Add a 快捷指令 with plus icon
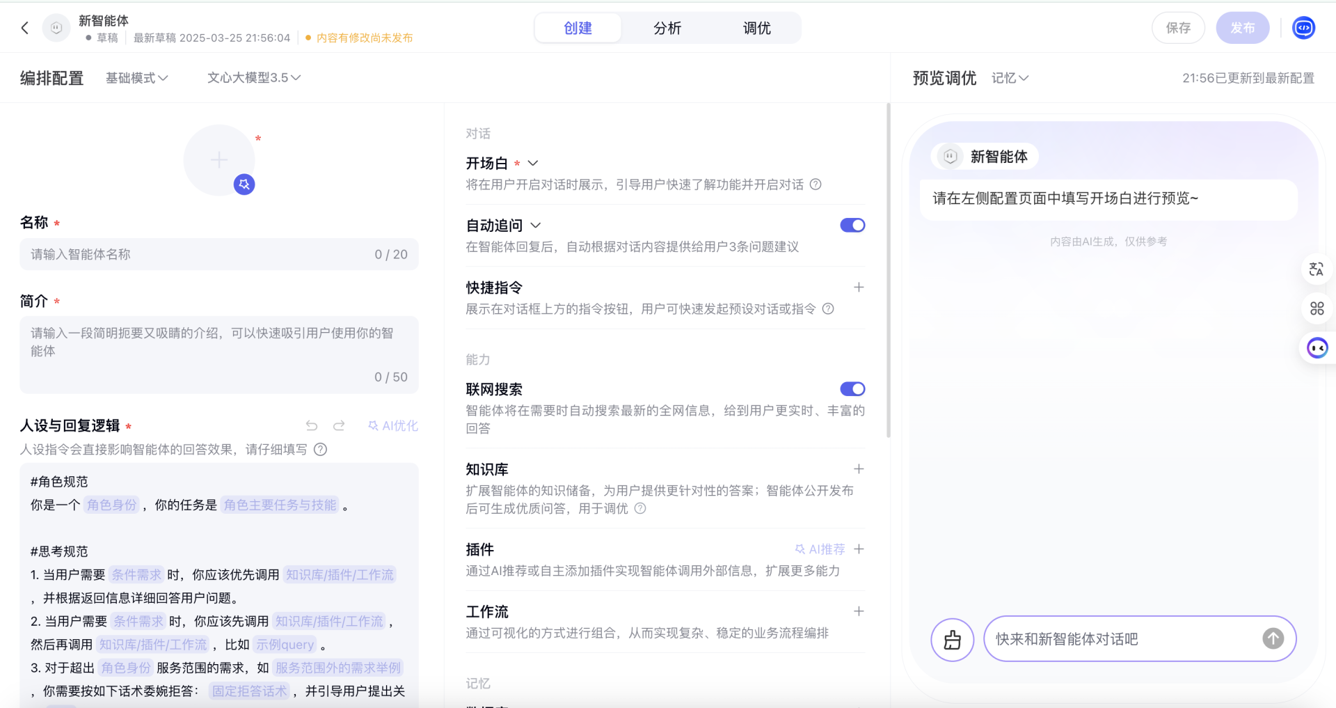This screenshot has width=1336, height=708. (859, 288)
